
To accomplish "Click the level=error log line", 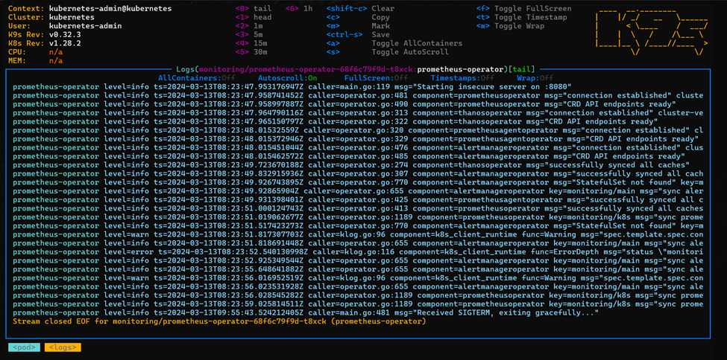I will (x=358, y=251).
